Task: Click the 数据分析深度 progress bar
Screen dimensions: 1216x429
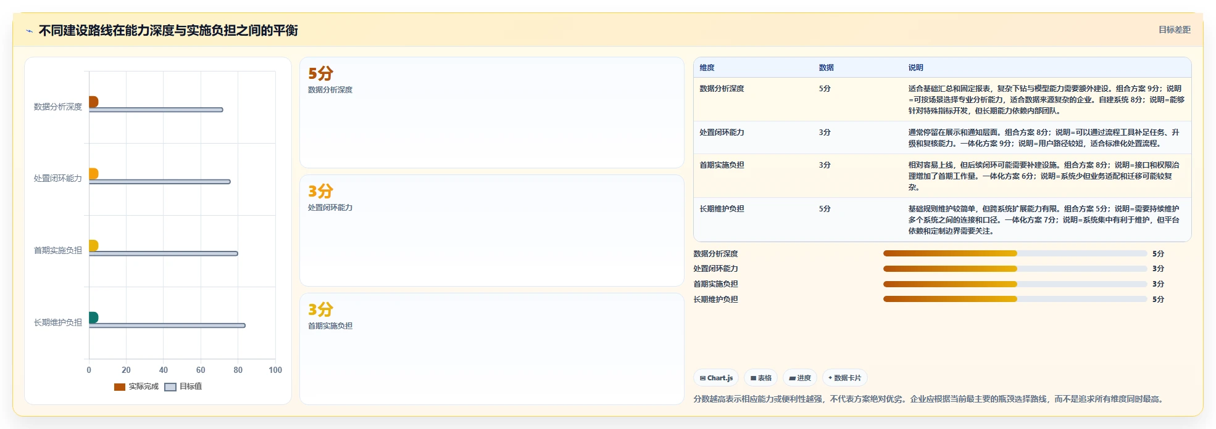Action: click(1015, 253)
